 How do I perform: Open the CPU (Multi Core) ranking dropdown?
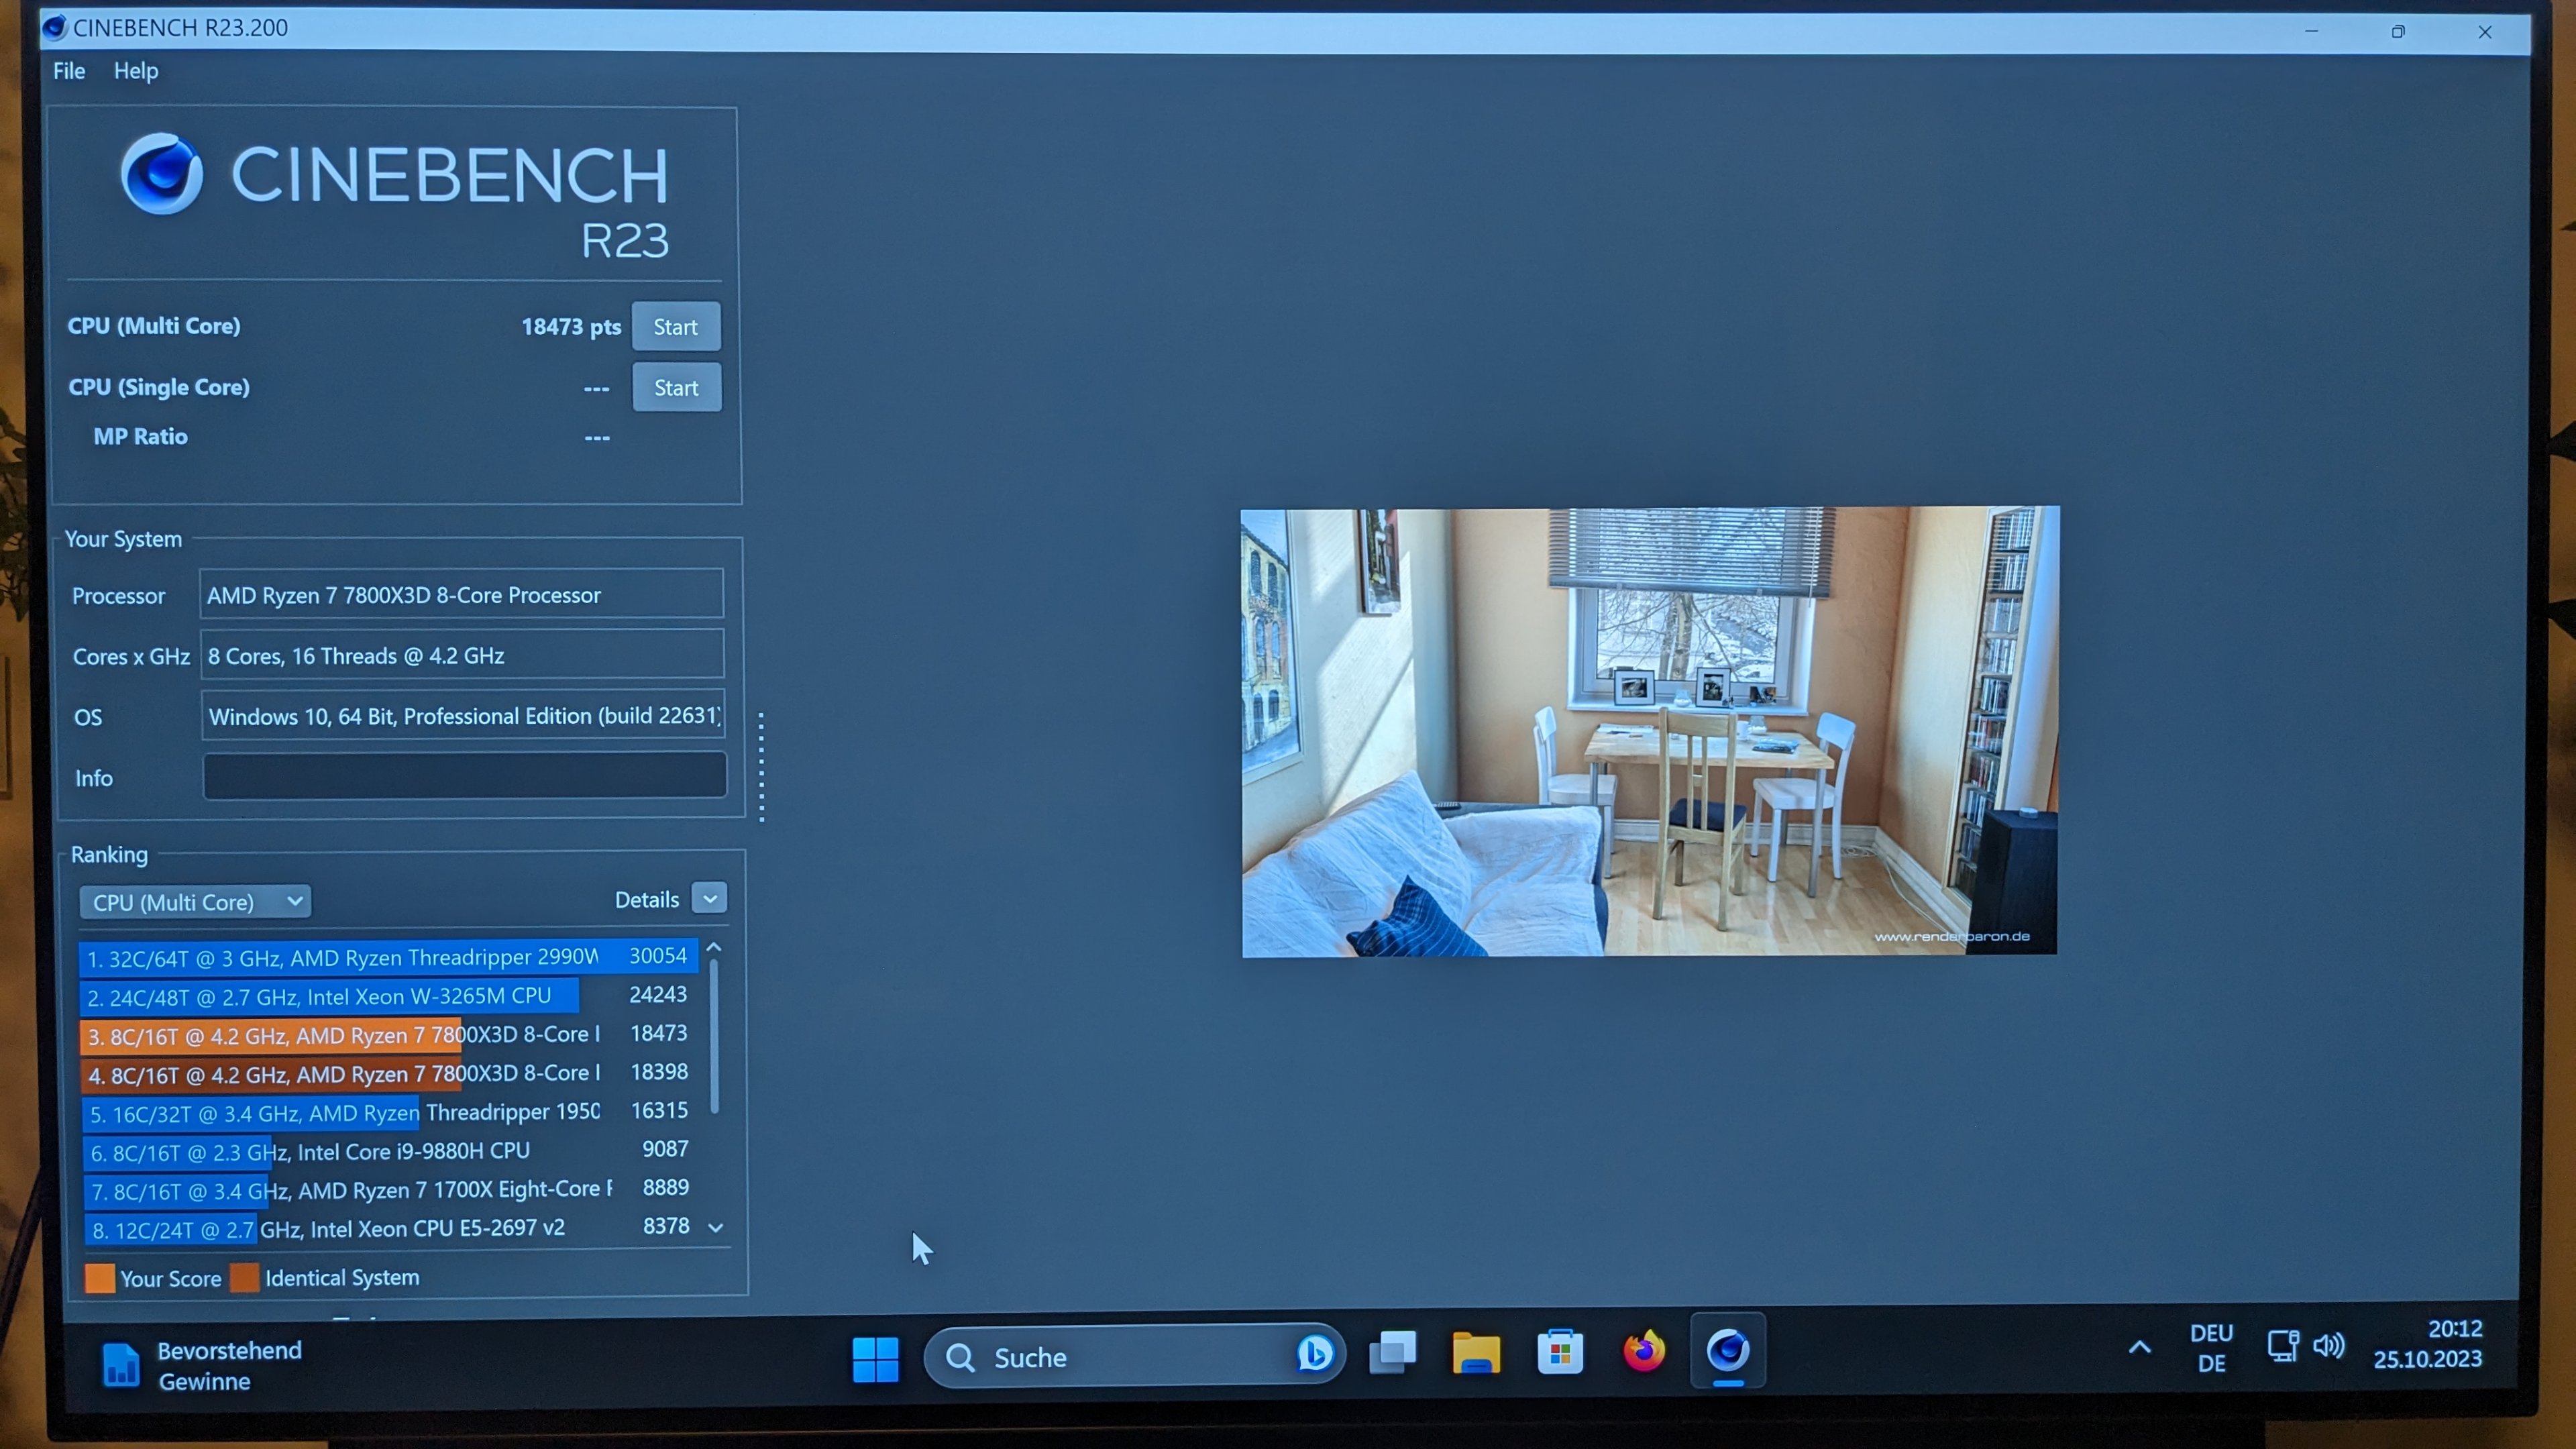tap(196, 902)
